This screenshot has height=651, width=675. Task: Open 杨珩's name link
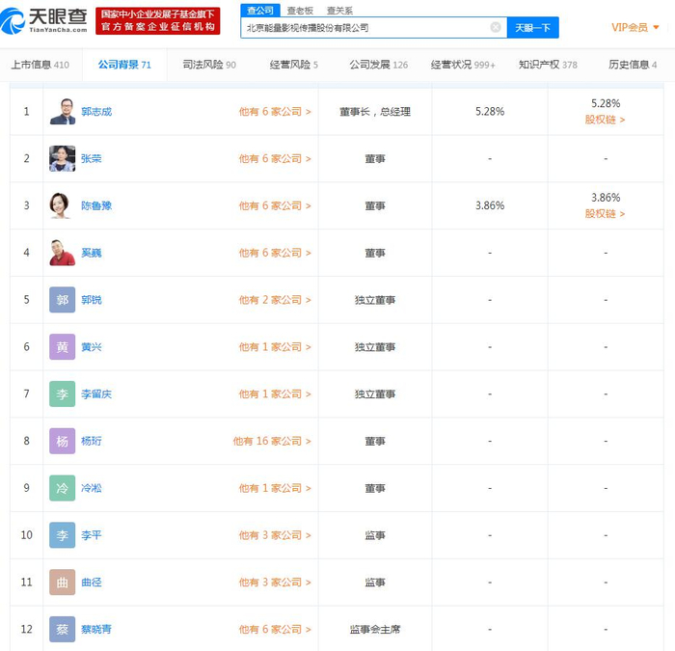[x=92, y=441]
